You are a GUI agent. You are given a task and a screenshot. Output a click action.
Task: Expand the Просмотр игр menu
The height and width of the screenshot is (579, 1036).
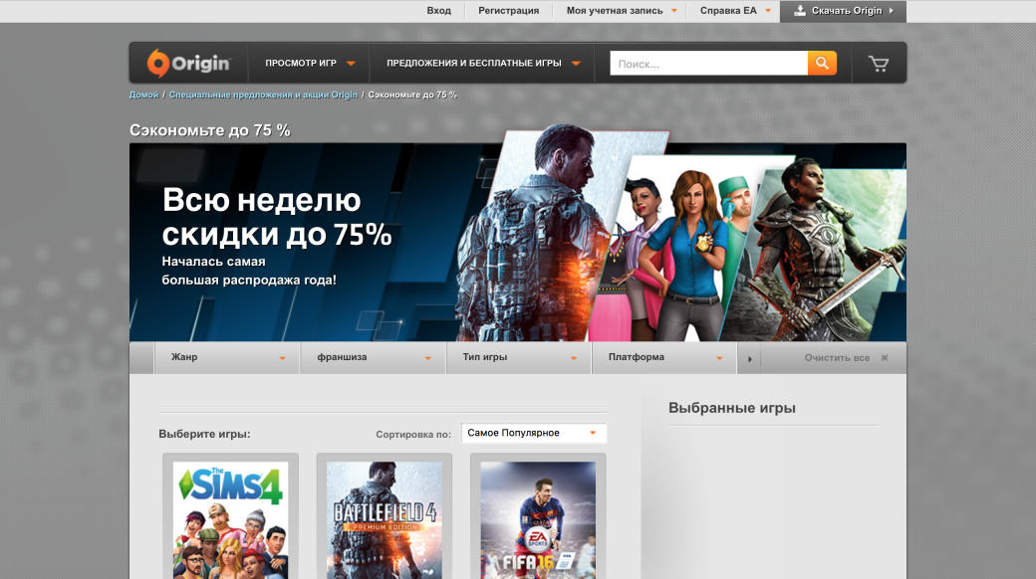tap(310, 64)
